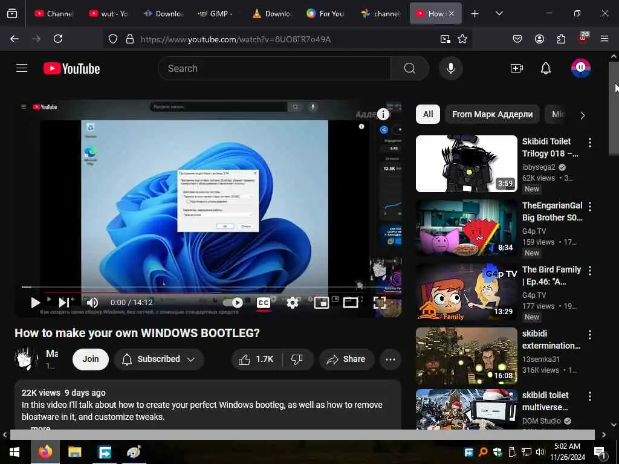The height and width of the screenshot is (464, 619).
Task: Switch to the first Channel tab
Action: coord(54,13)
